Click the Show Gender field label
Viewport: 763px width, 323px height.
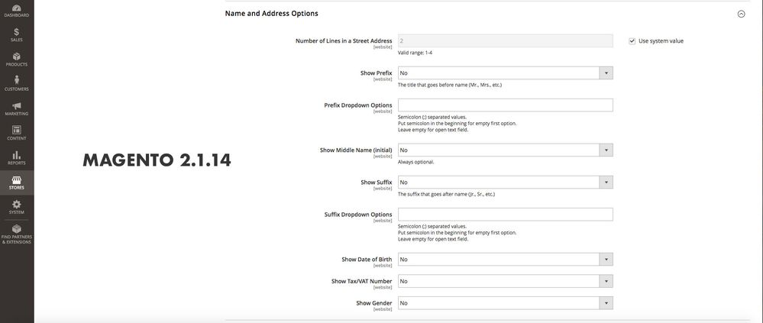pyautogui.click(x=373, y=303)
